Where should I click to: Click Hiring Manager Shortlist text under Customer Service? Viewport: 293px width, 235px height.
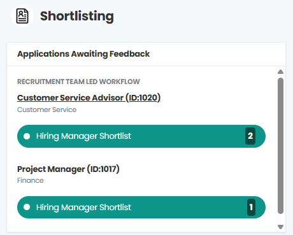83,136
